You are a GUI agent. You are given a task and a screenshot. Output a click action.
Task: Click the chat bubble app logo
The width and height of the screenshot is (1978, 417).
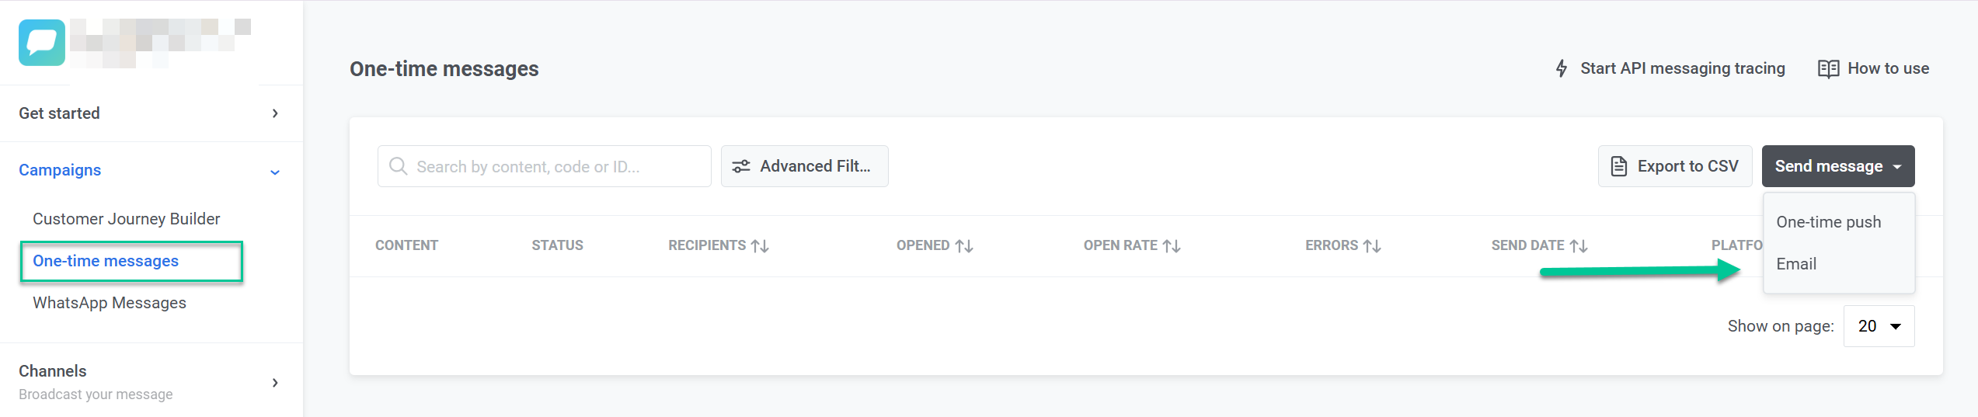[42, 43]
